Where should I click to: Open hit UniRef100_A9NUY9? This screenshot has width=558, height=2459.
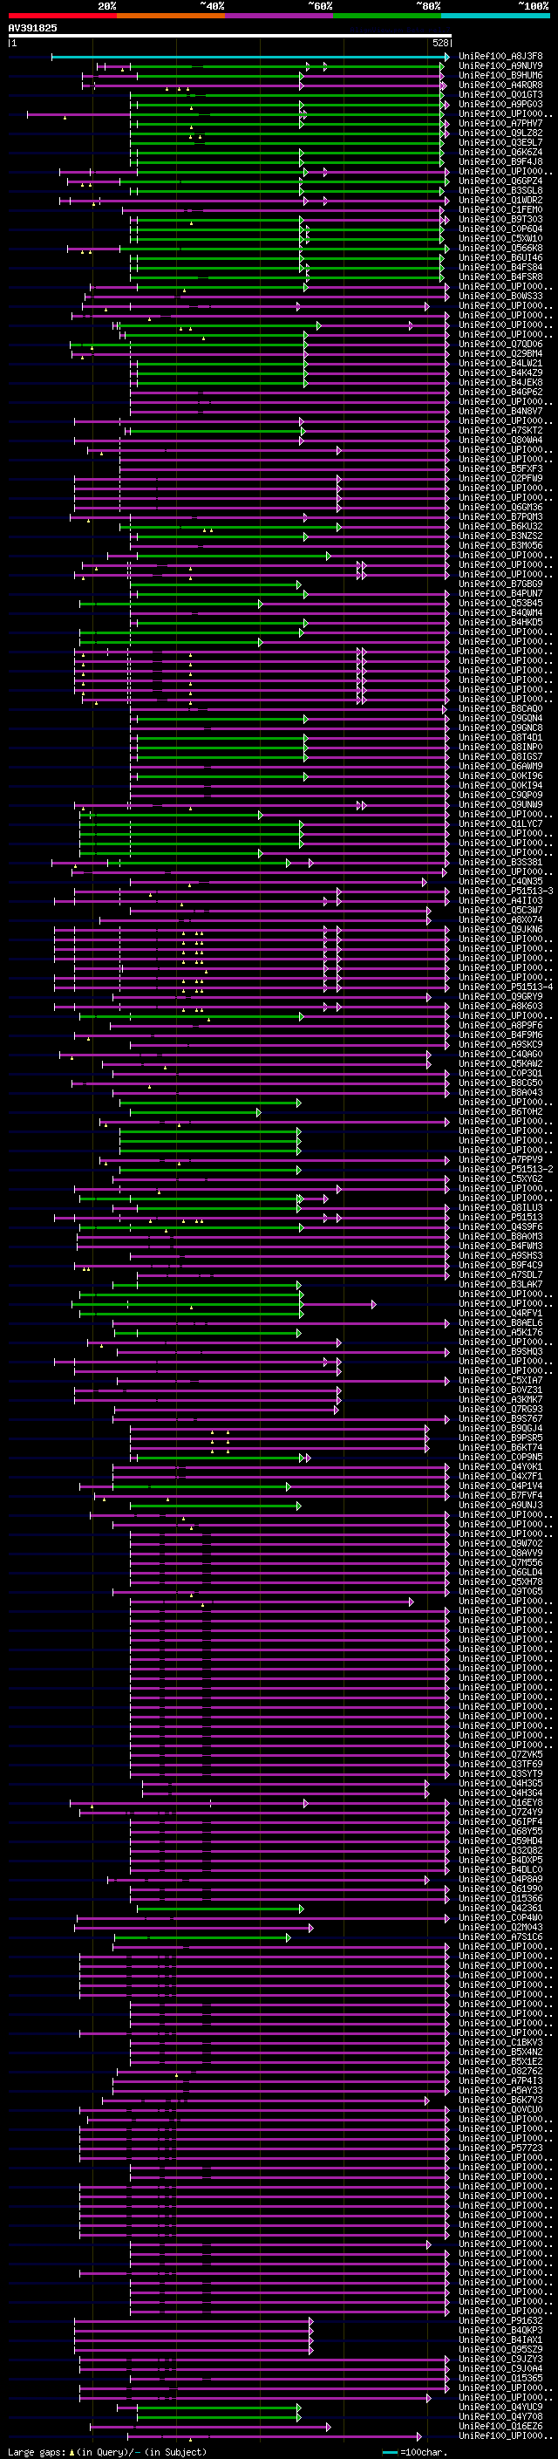tap(500, 66)
